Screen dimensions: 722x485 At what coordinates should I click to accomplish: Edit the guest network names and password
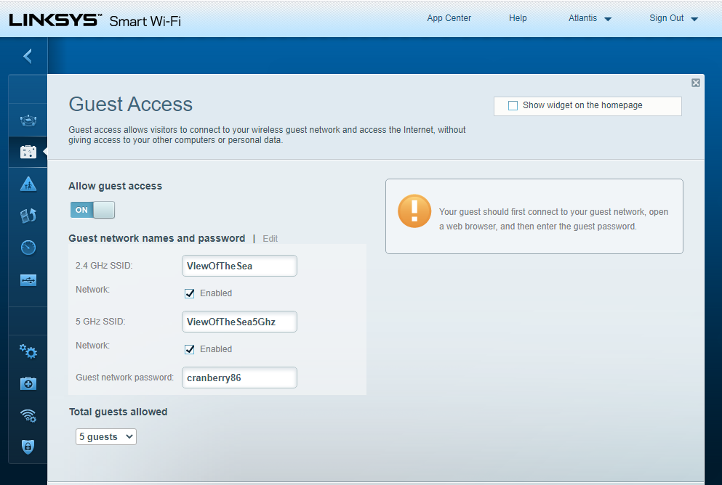270,238
